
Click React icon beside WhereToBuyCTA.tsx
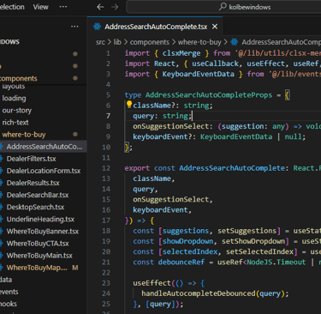pyautogui.click(x=2, y=244)
